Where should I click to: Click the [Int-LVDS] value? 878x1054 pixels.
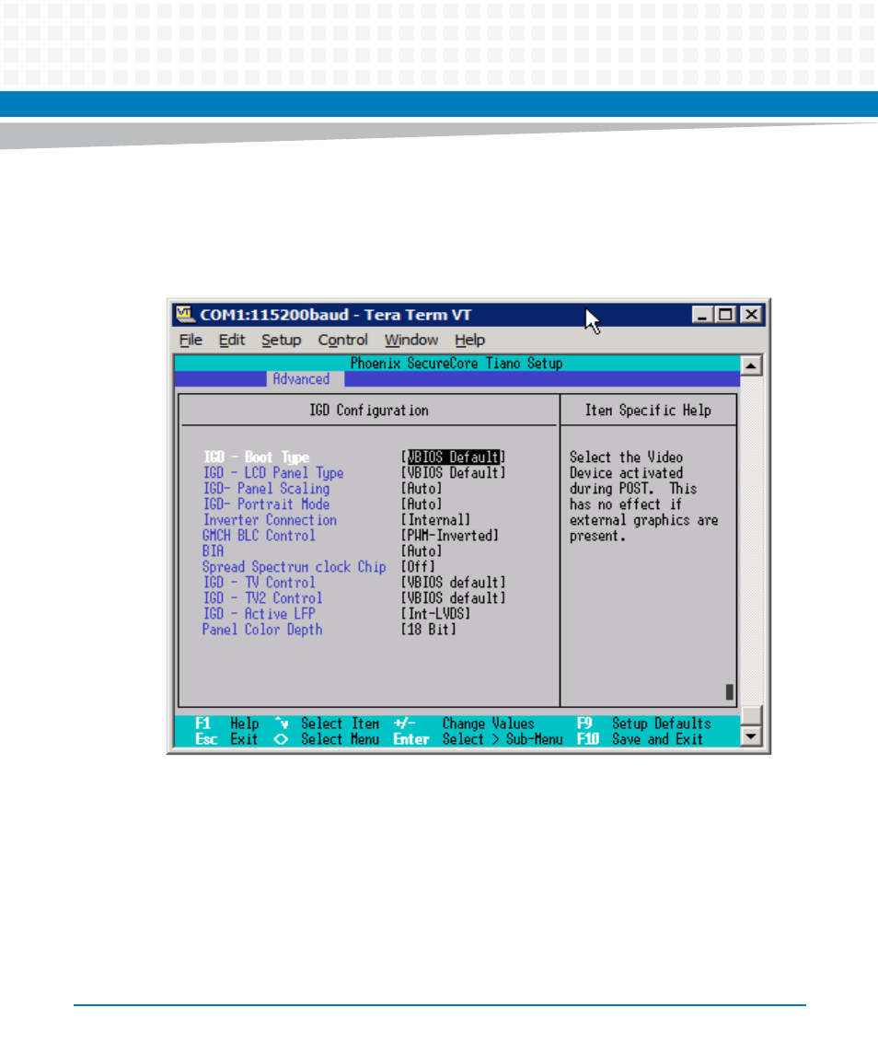click(435, 614)
